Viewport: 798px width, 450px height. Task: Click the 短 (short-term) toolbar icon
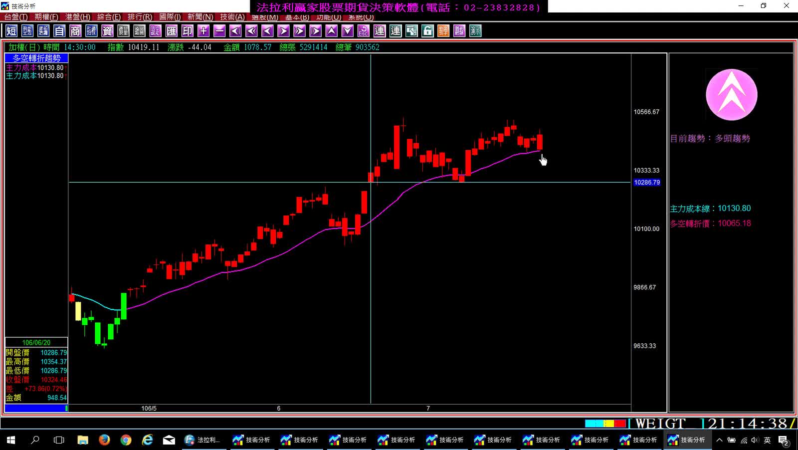[11, 31]
